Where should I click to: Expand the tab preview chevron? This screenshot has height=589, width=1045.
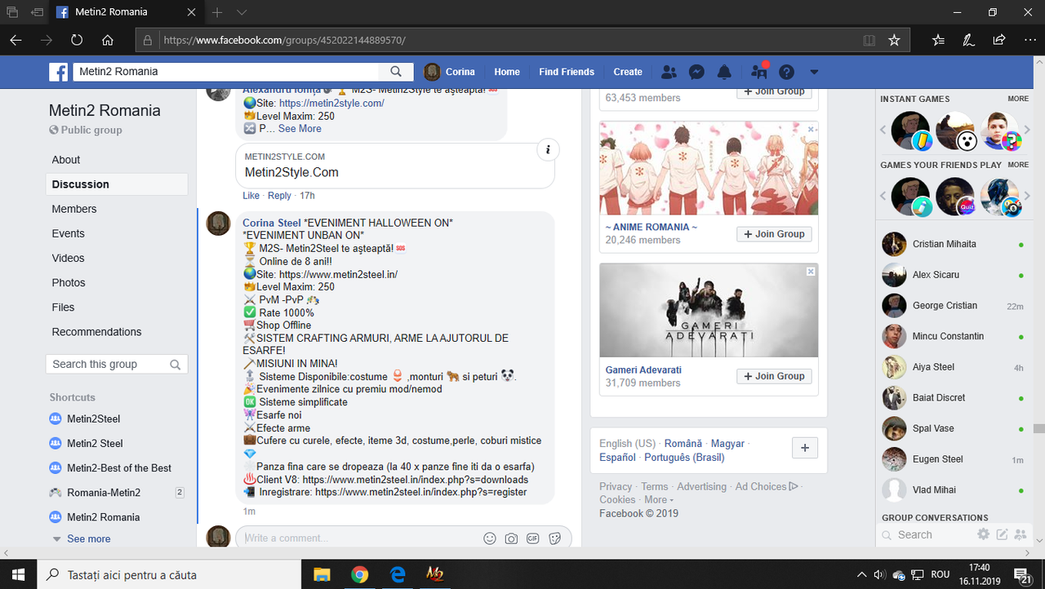[x=242, y=12]
